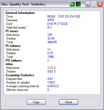Click the Number of samples value 17827
This screenshot has height=110, width=104.
pos(51,82)
